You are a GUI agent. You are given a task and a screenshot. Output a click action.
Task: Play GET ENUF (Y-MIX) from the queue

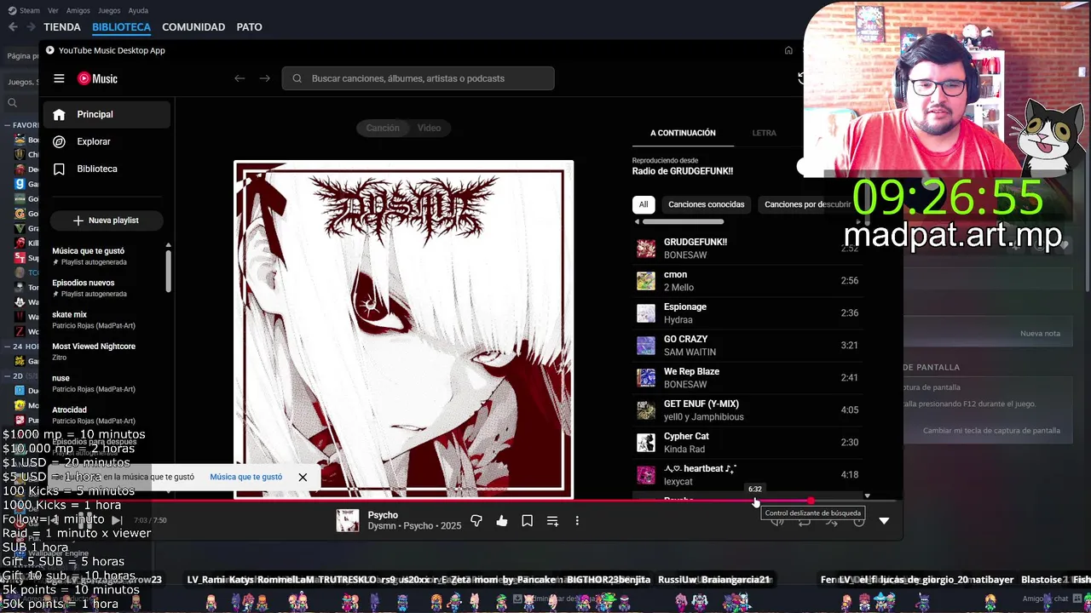point(748,410)
